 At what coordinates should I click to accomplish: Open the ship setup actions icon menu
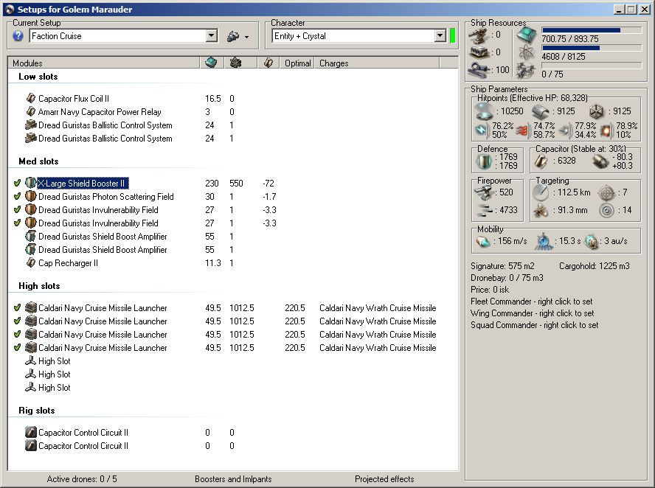[x=238, y=37]
